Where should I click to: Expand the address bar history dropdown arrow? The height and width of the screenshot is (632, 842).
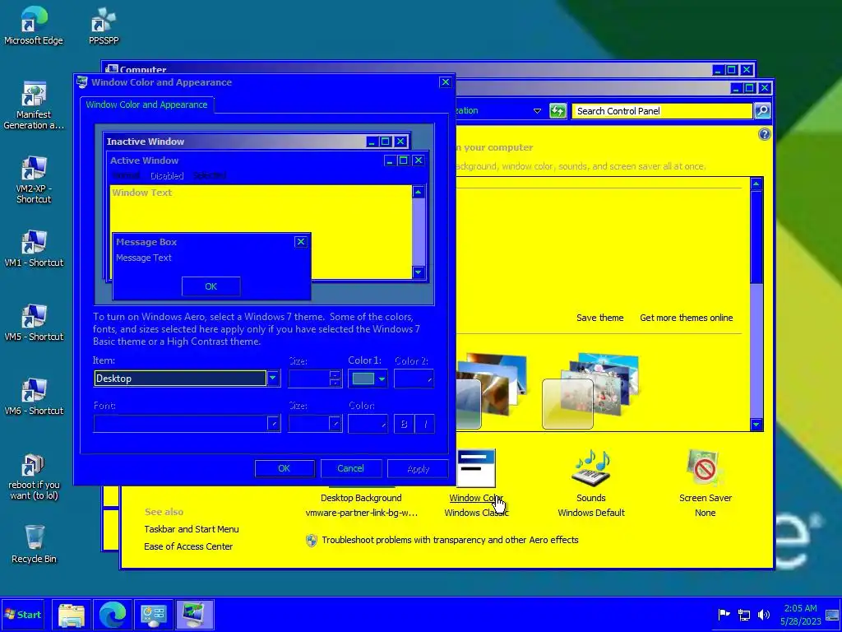(x=537, y=111)
